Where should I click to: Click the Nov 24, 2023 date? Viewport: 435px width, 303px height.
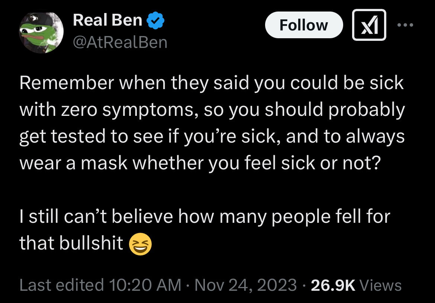point(245,285)
